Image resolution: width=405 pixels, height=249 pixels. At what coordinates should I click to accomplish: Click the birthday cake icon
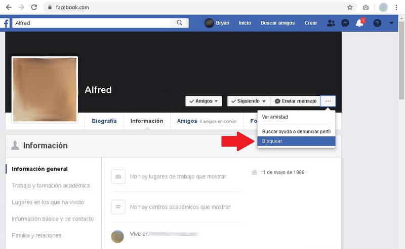pyautogui.click(x=255, y=172)
